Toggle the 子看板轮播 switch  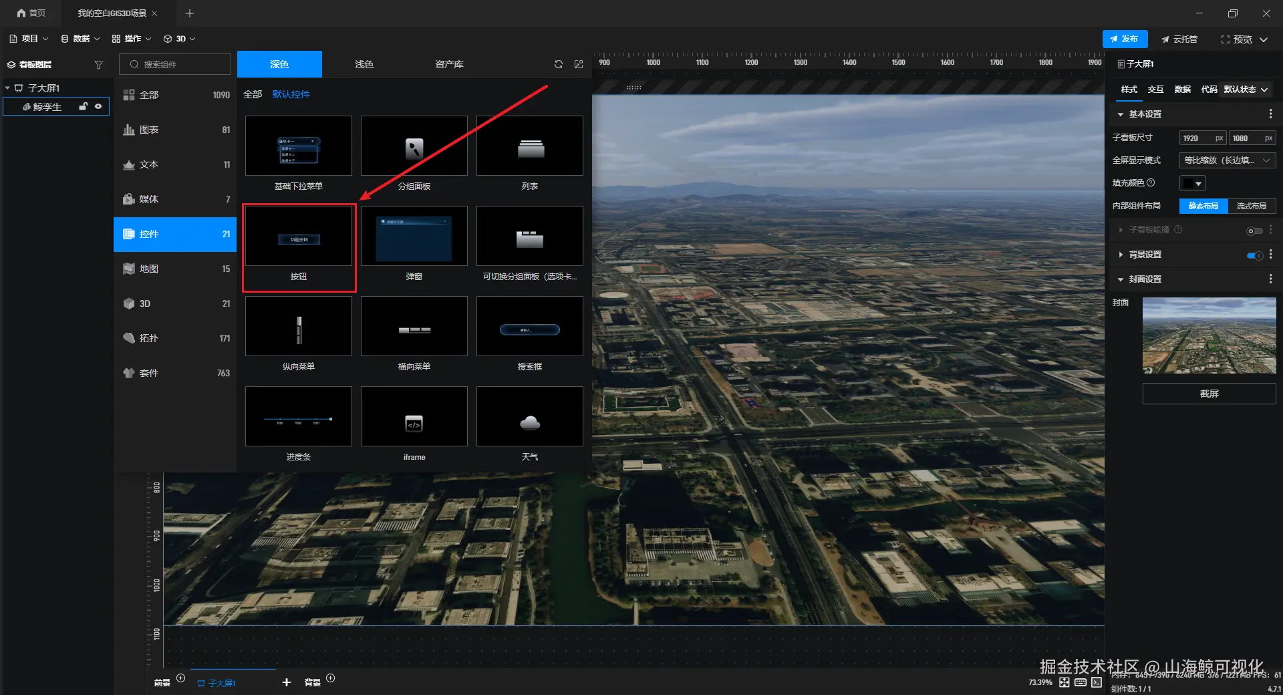1254,231
